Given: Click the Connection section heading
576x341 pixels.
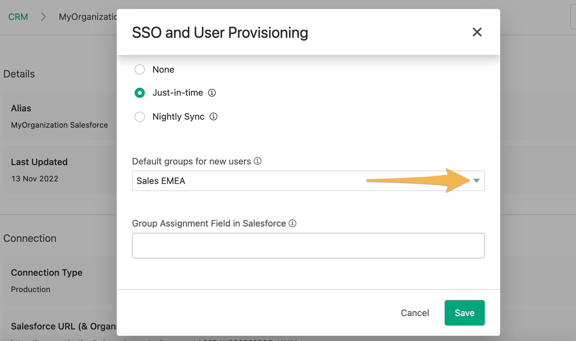Looking at the screenshot, I should coord(30,238).
